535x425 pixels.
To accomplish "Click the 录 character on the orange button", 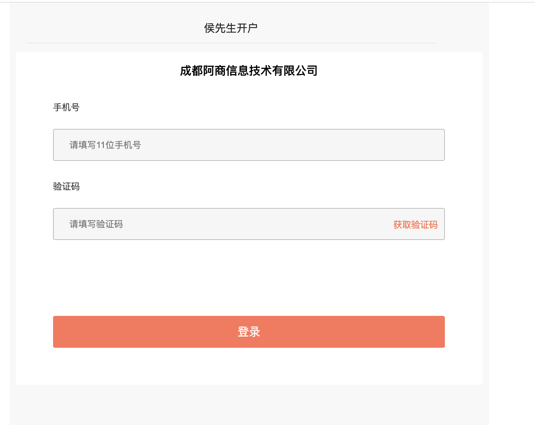I will coord(255,332).
